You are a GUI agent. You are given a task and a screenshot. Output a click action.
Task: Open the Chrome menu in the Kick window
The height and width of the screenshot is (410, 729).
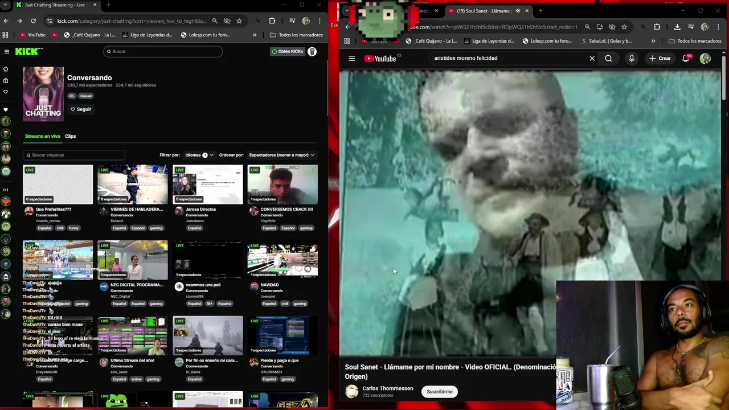(x=320, y=21)
